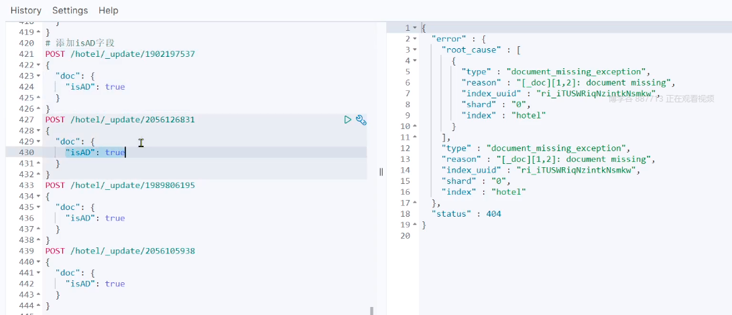Click the panel divider resize handle
This screenshot has height=315, width=732.
click(381, 172)
